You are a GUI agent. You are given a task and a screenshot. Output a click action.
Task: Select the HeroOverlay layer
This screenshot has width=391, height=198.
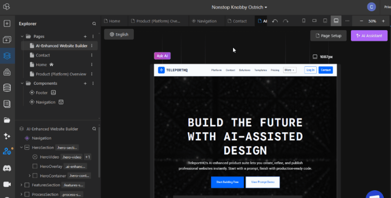[51, 166]
